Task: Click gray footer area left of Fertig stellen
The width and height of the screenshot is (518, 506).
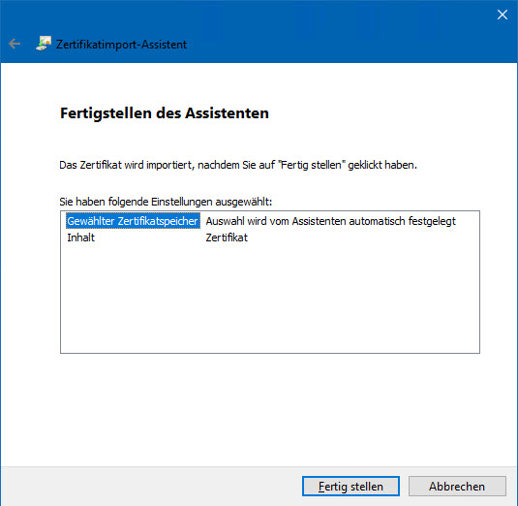Action: point(149,487)
